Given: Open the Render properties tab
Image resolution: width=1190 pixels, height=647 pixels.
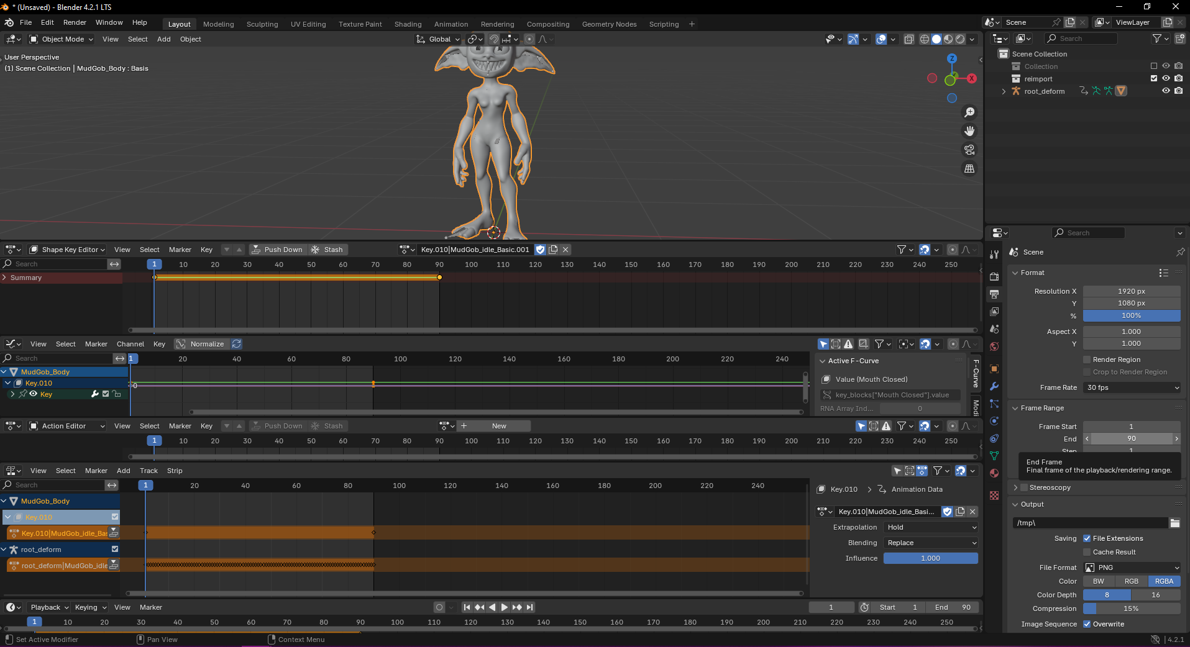Looking at the screenshot, I should (x=994, y=276).
